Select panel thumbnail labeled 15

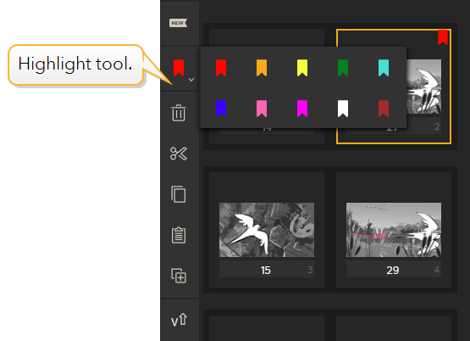coord(267,230)
